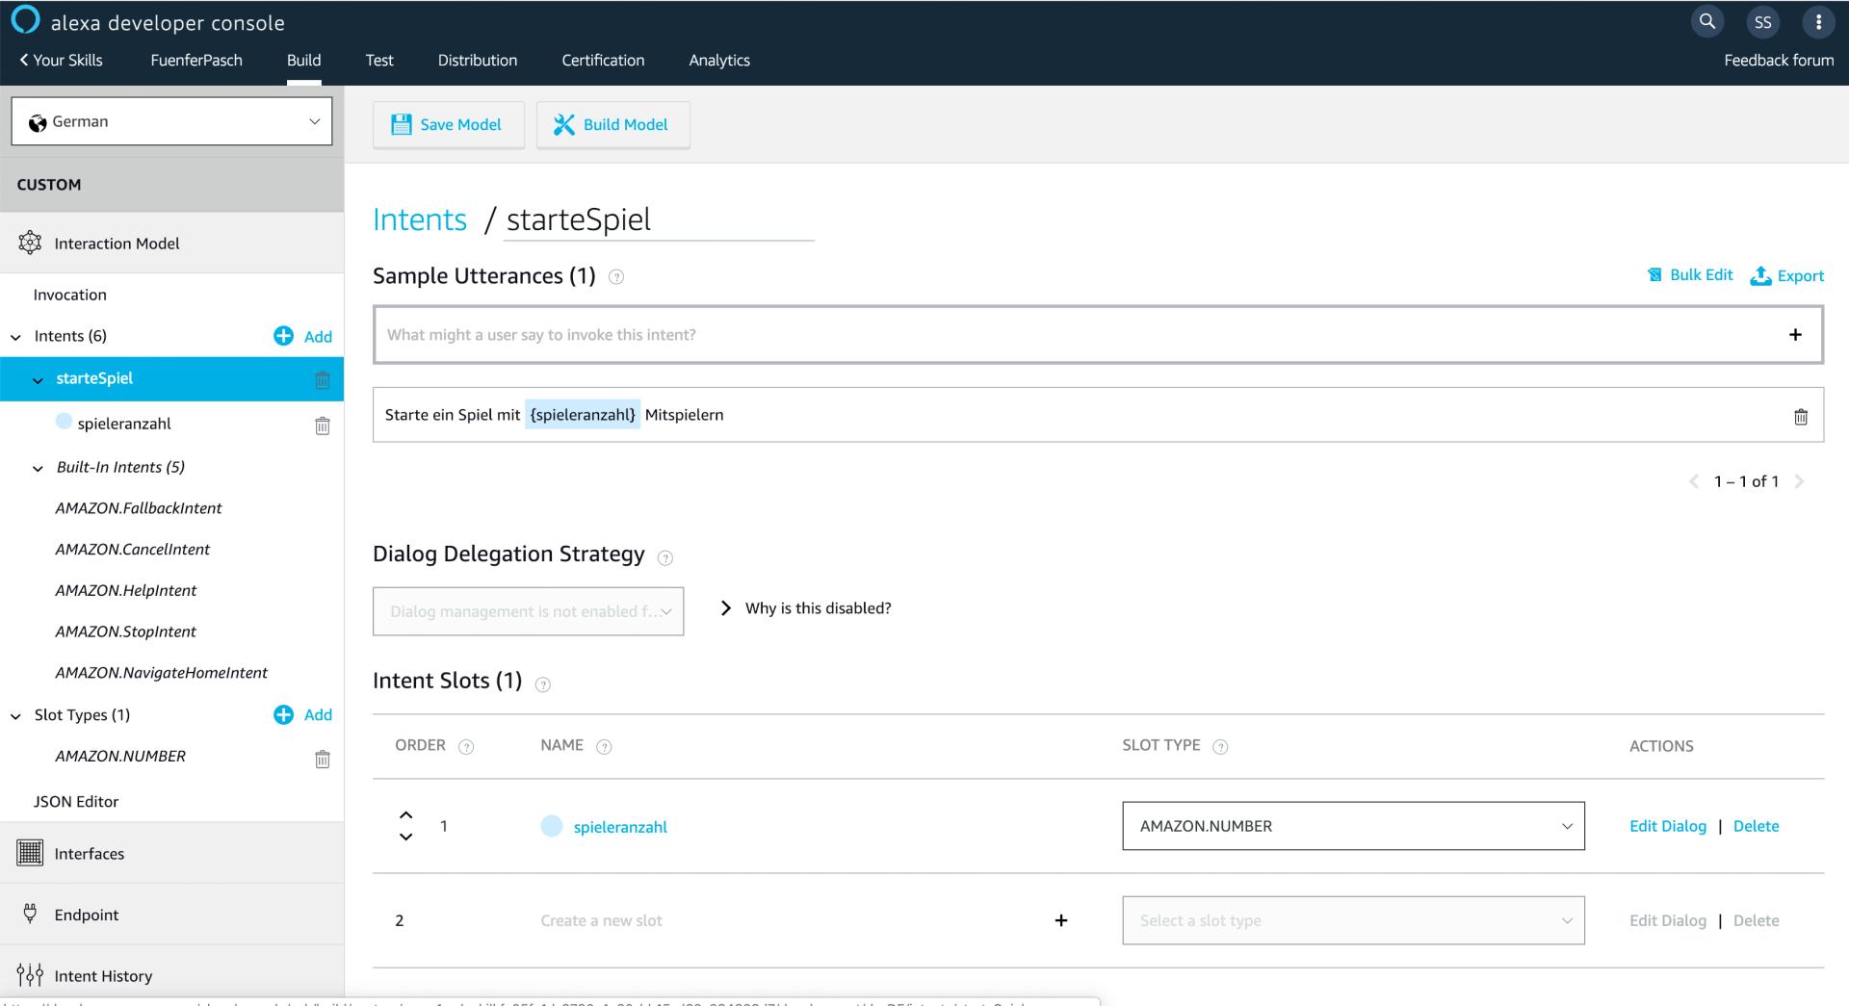Click plus icon to add the typed utterance
1849x1006 pixels.
coord(1795,335)
